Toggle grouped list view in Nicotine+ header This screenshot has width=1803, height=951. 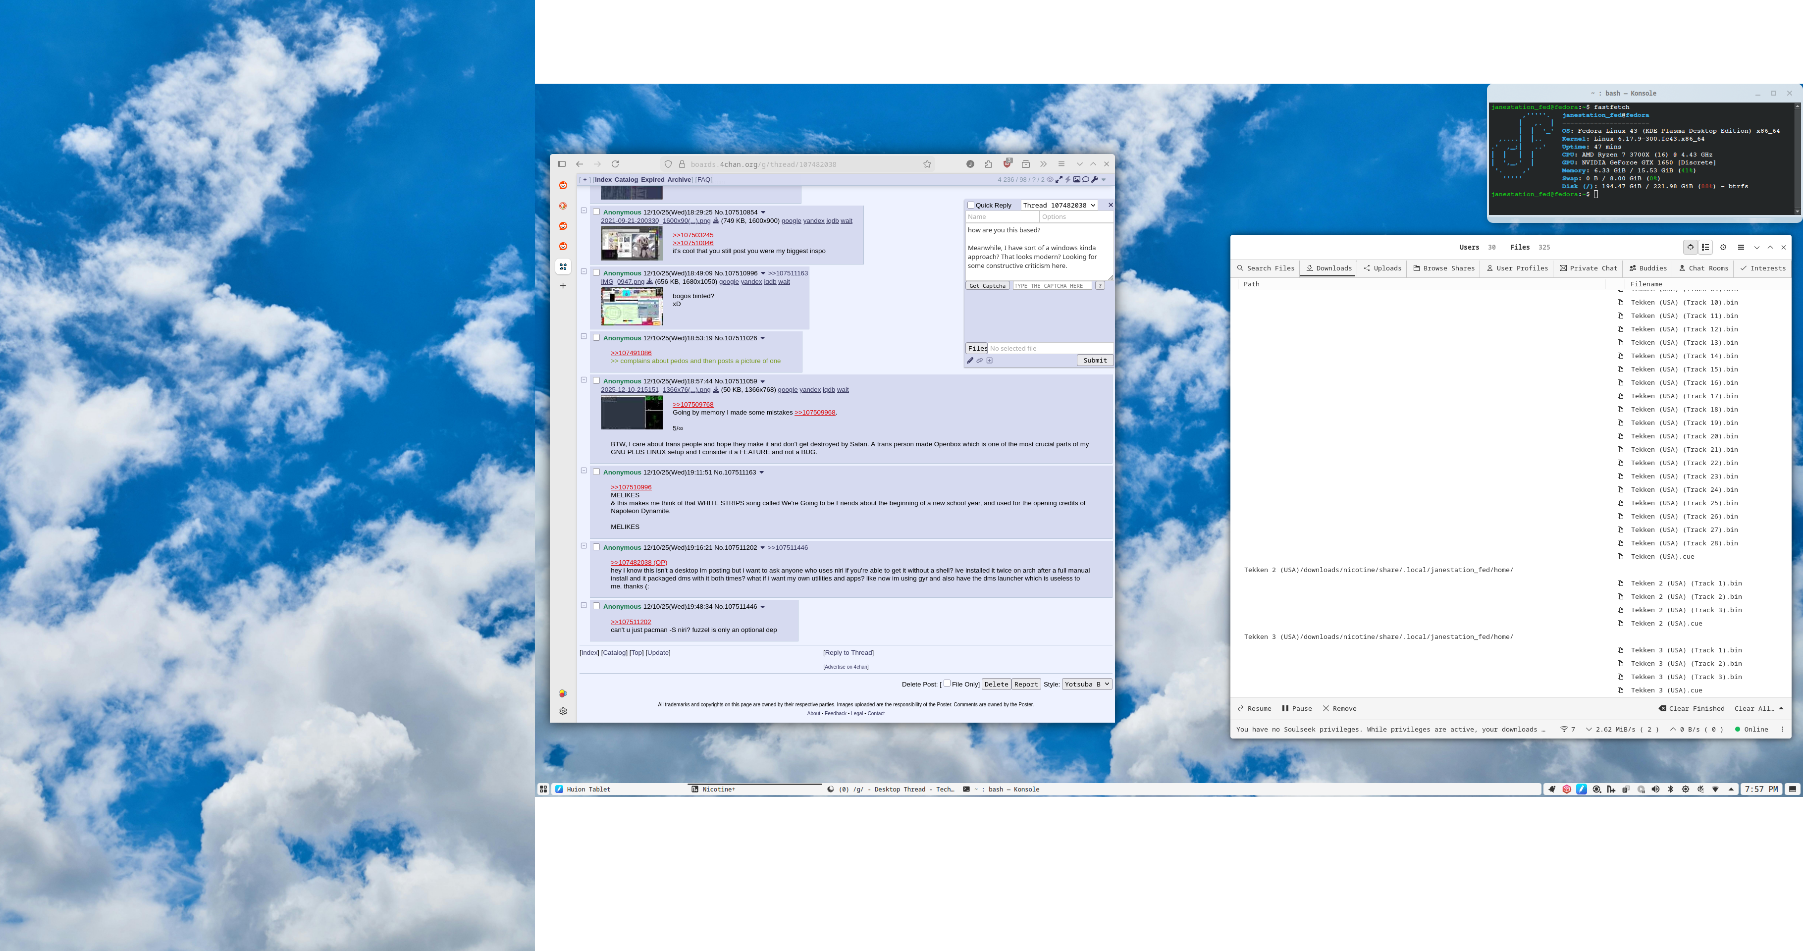coord(1706,247)
